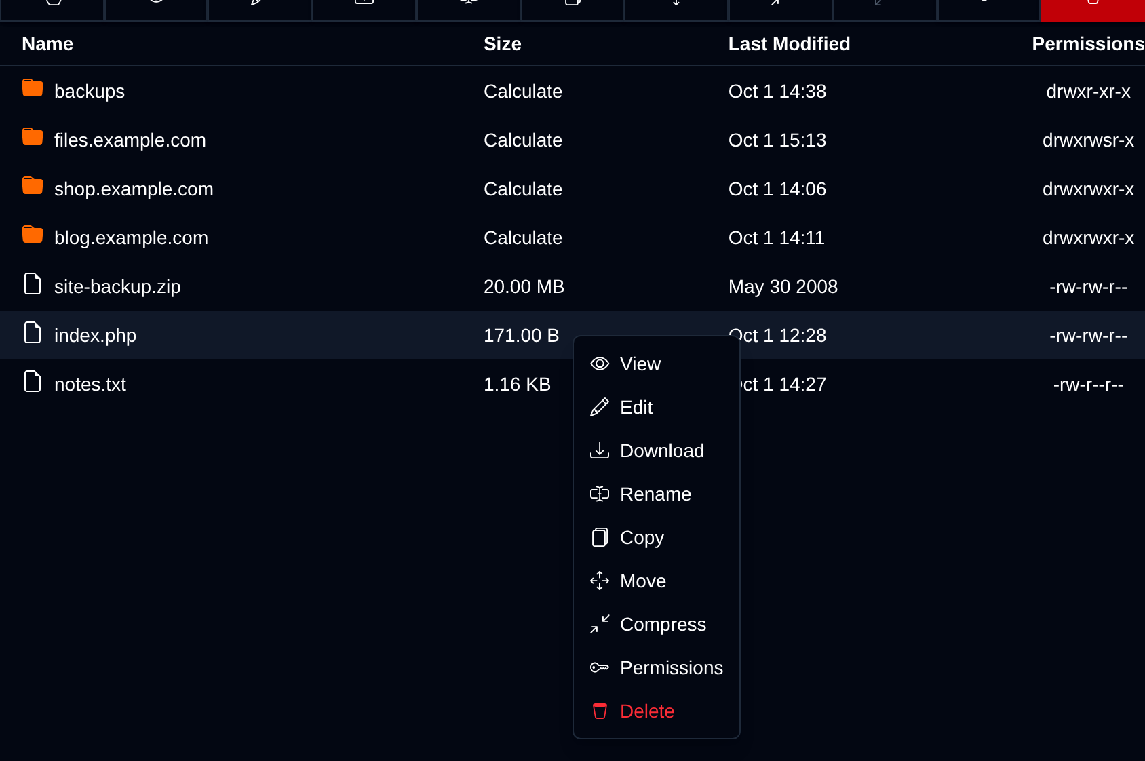Screen dimensions: 1145x761
Task: Sort the list by the Size column
Action: [503, 43]
